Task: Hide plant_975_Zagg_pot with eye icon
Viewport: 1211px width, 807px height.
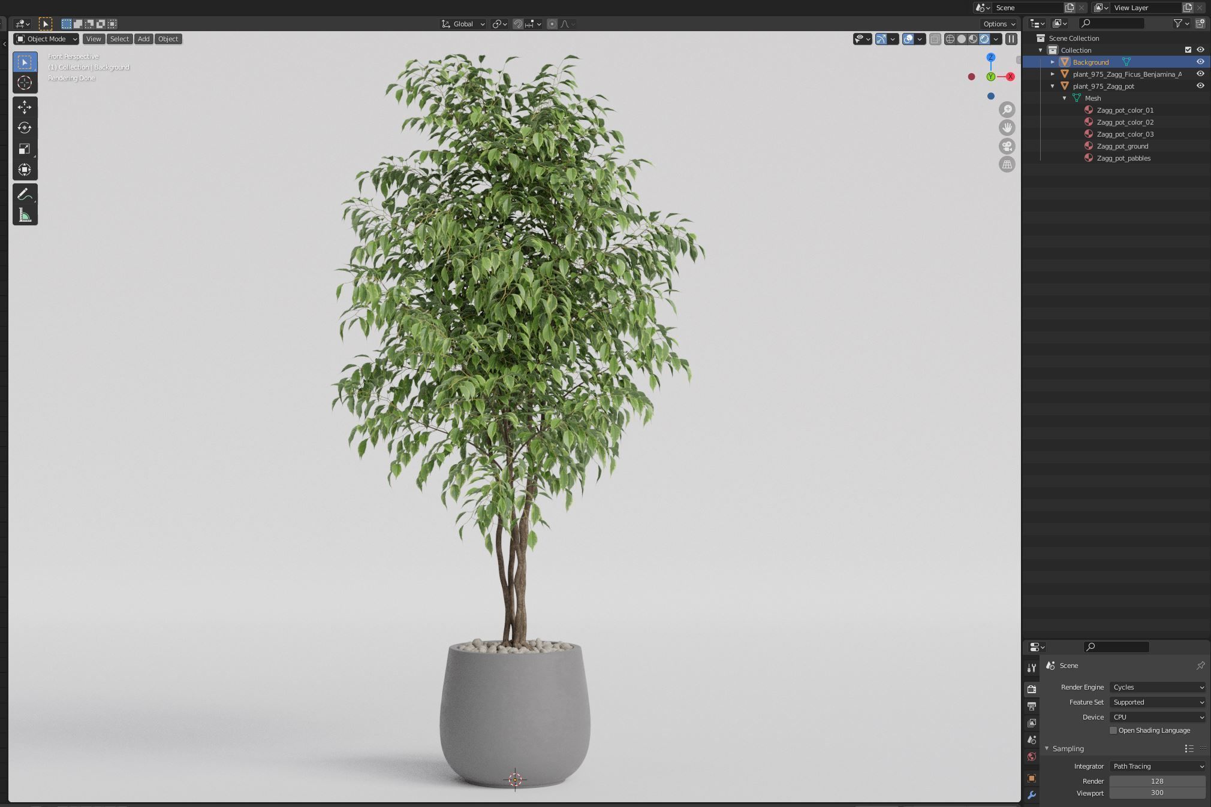Action: click(1200, 86)
